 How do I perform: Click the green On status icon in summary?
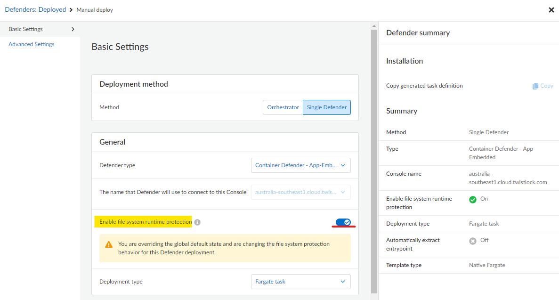click(472, 199)
